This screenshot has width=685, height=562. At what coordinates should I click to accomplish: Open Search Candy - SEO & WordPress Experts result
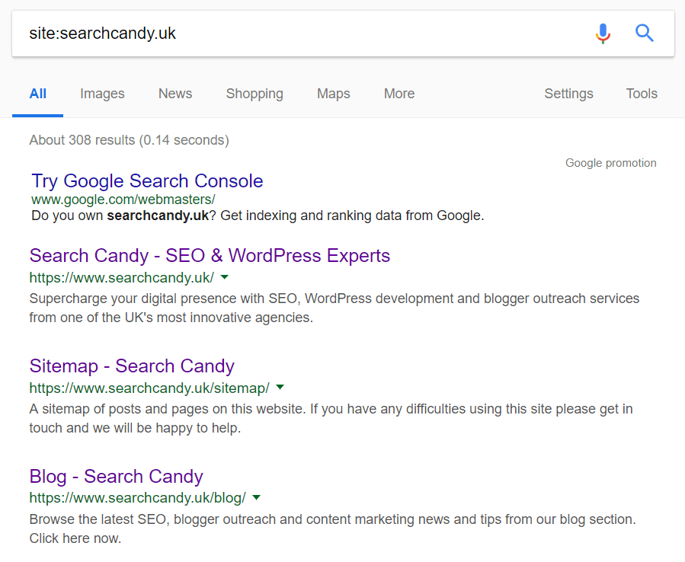(210, 255)
